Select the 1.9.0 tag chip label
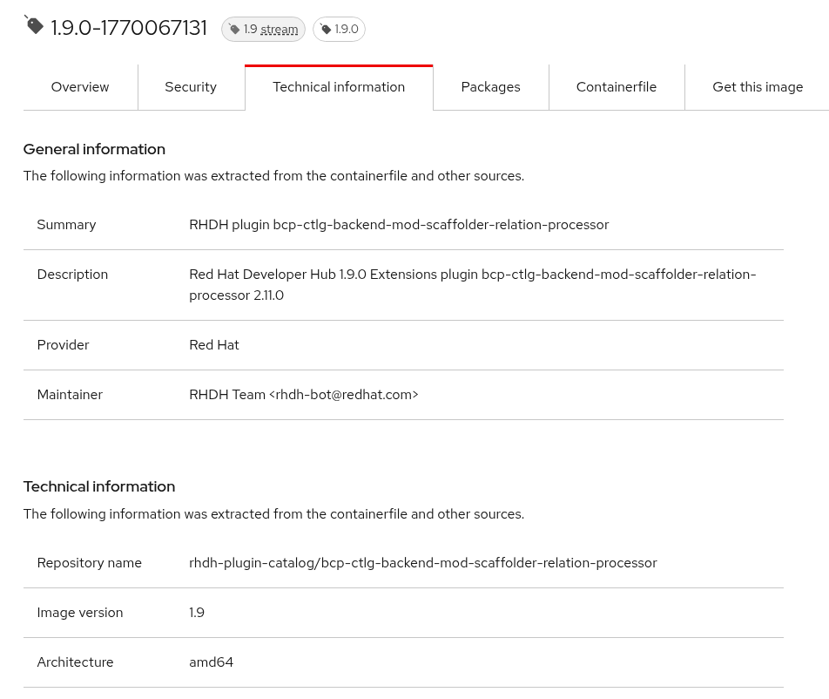The height and width of the screenshot is (699, 829). [x=347, y=30]
